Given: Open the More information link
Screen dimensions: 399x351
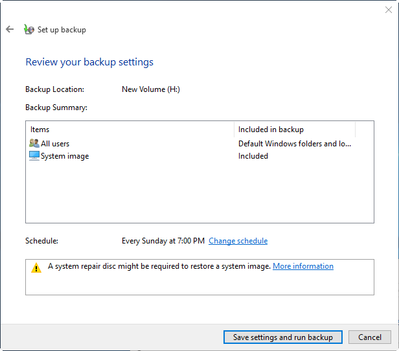Looking at the screenshot, I should (x=302, y=266).
